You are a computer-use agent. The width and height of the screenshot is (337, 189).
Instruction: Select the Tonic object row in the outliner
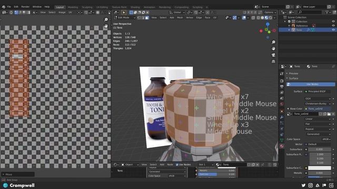pos(308,30)
